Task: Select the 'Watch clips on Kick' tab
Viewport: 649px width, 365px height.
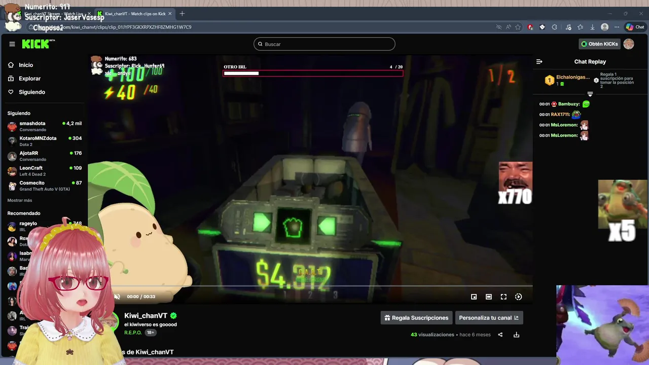Action: [x=135, y=14]
